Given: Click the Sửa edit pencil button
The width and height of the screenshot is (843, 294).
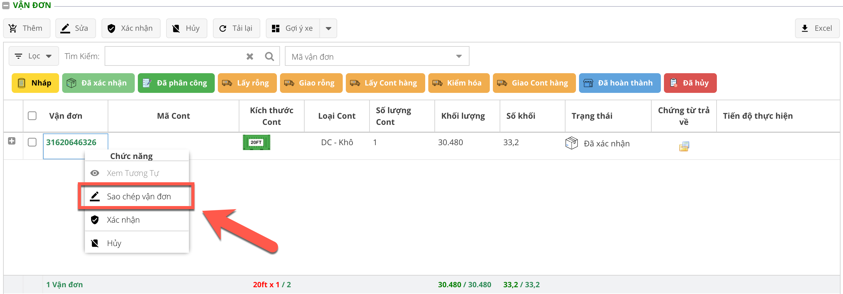Looking at the screenshot, I should coord(75,29).
